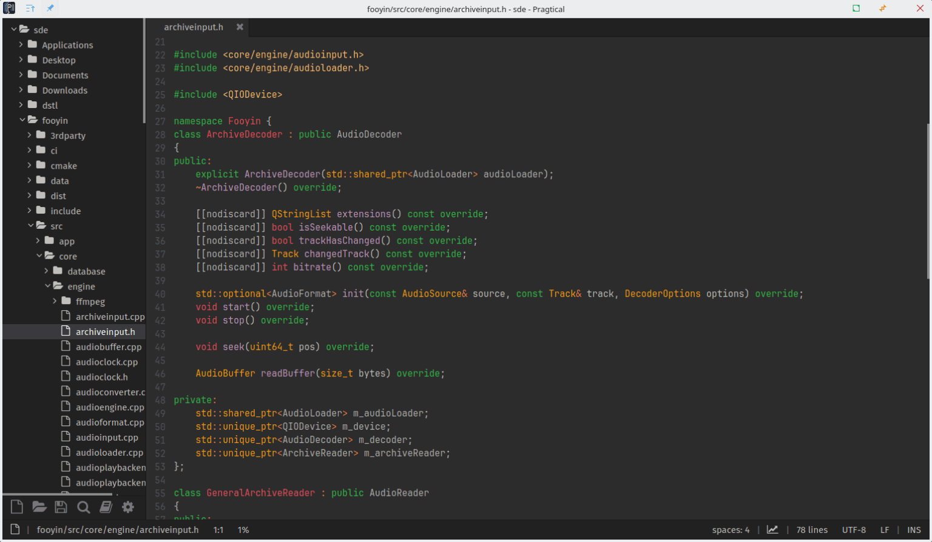The image size is (932, 542).
Task: Click the lines-with-up-arrow icon in title bar
Action: (x=30, y=8)
